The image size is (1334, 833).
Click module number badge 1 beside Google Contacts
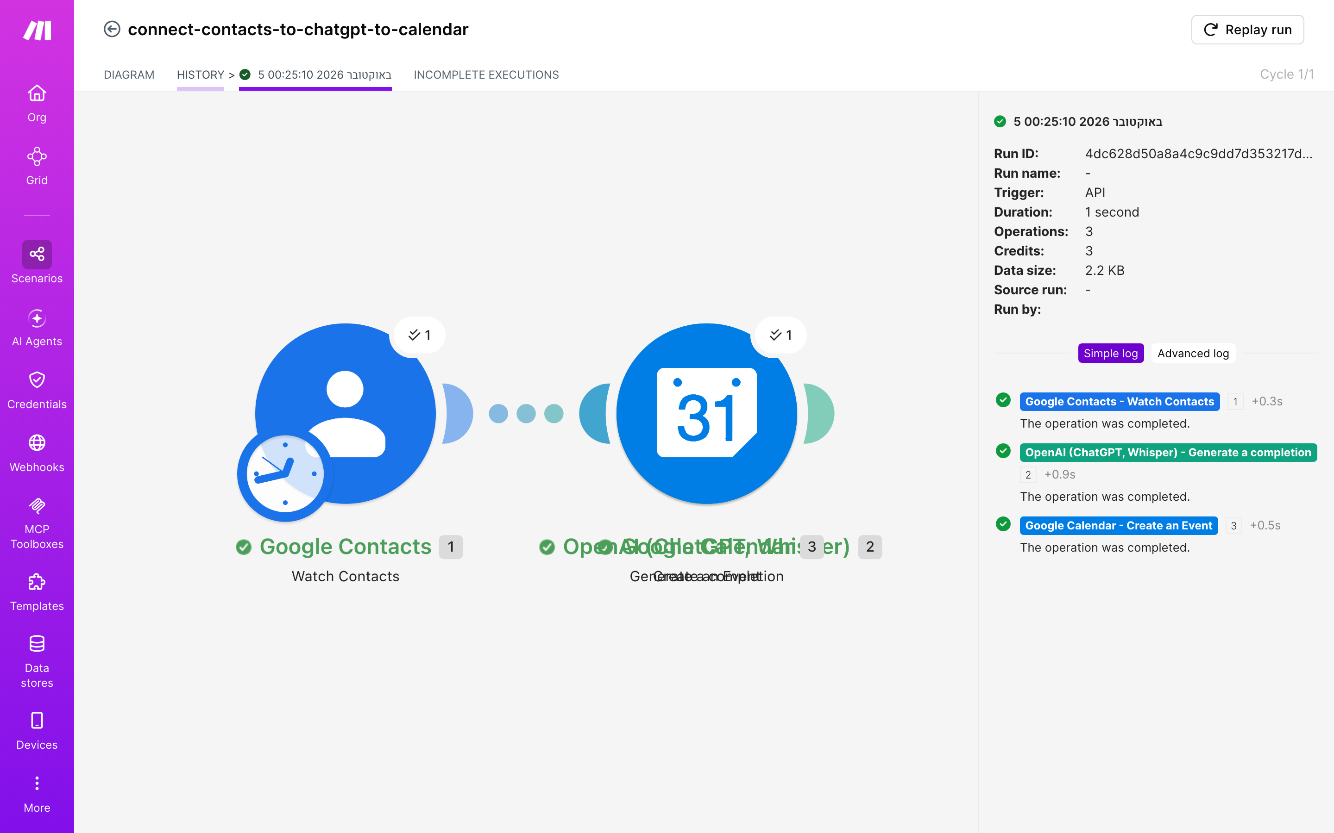(x=451, y=547)
